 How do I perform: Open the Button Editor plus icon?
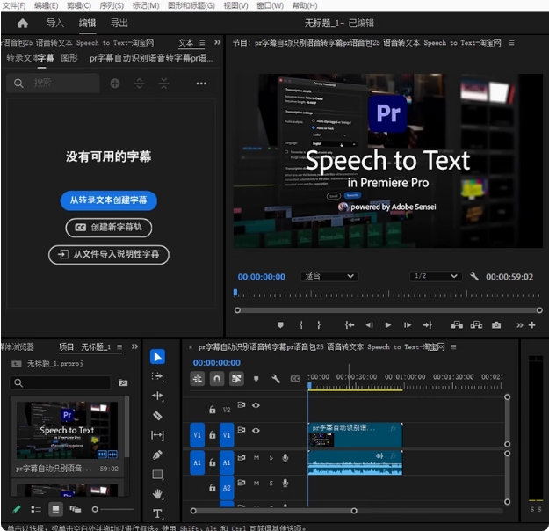coord(531,325)
